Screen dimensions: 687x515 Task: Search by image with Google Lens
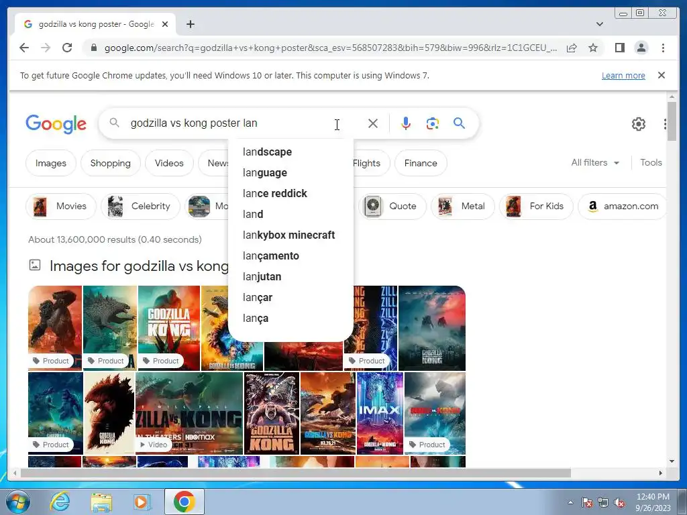tap(433, 123)
